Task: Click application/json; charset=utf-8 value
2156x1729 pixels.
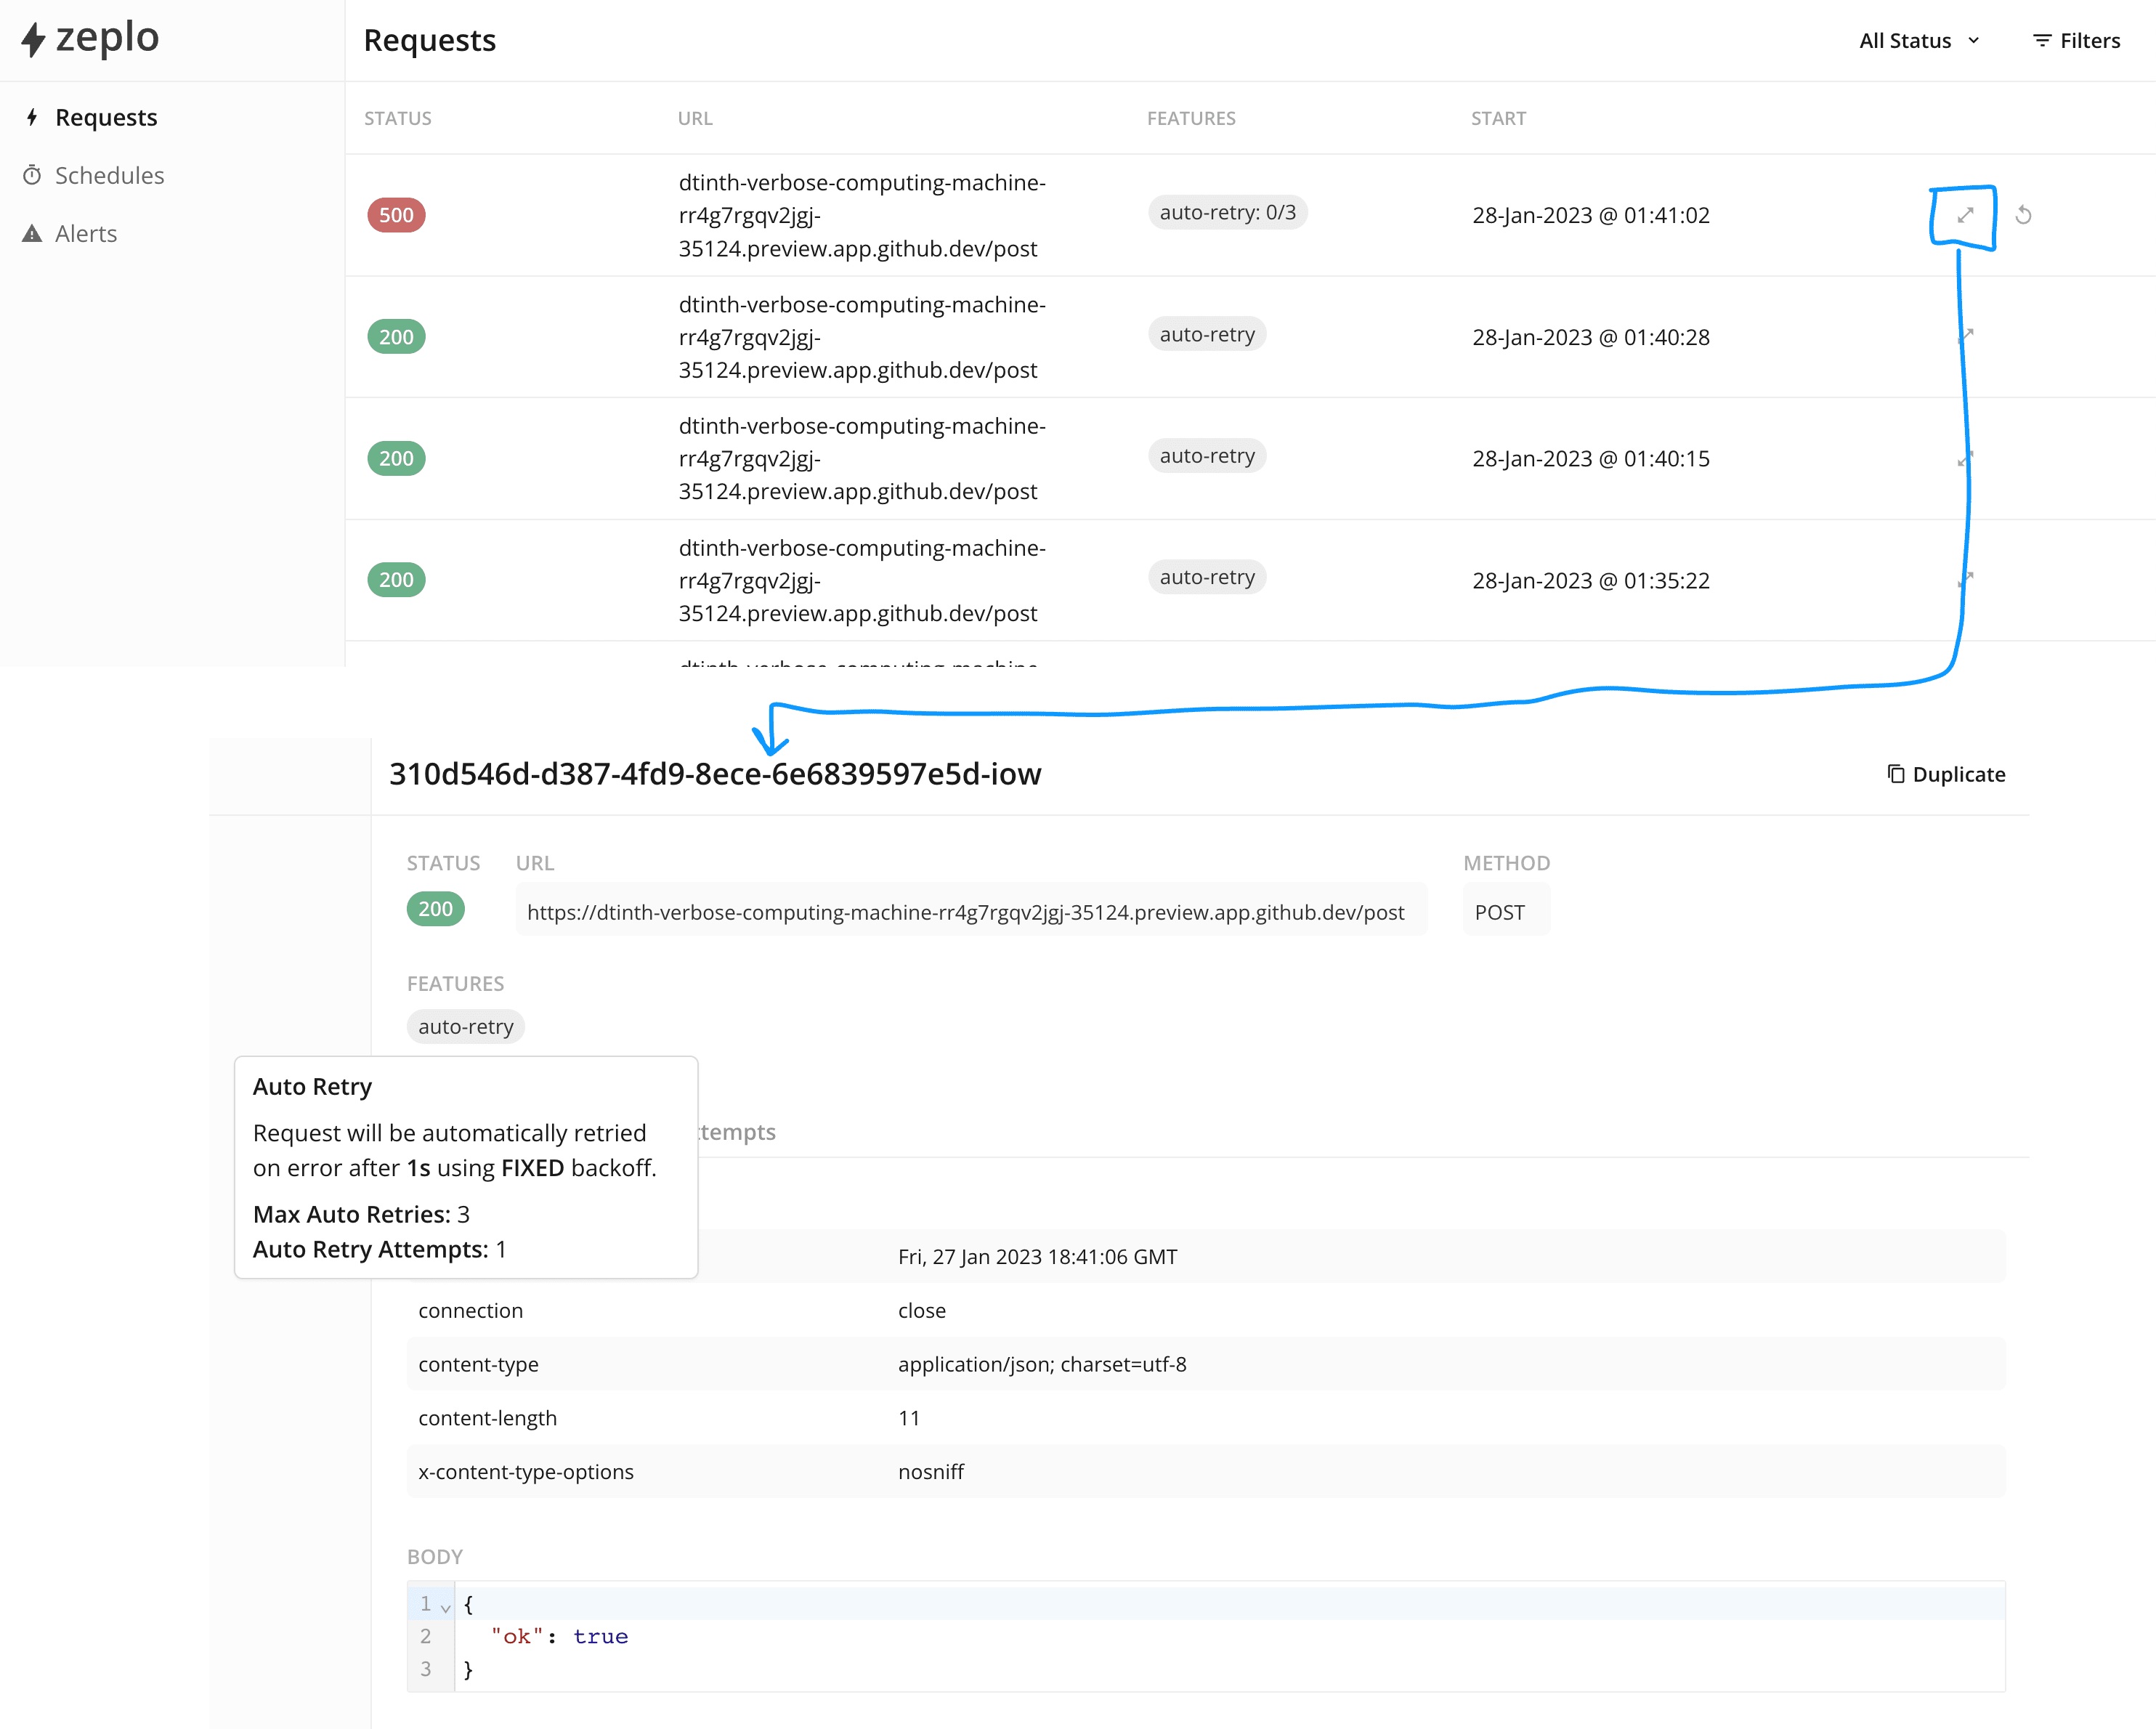Action: (1042, 1364)
